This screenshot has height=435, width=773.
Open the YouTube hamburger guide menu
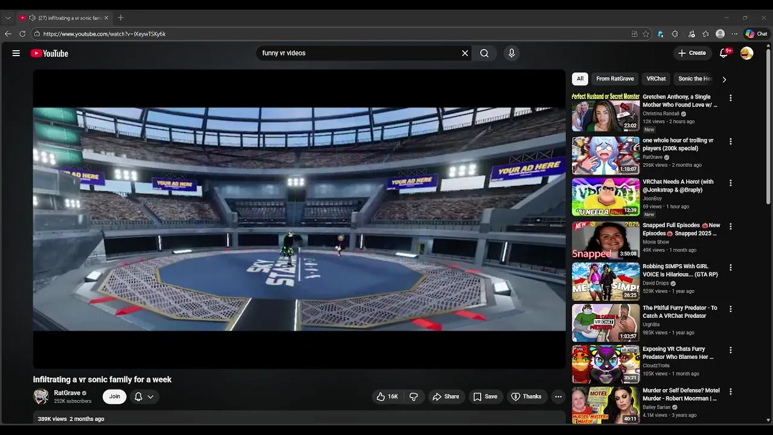[16, 53]
